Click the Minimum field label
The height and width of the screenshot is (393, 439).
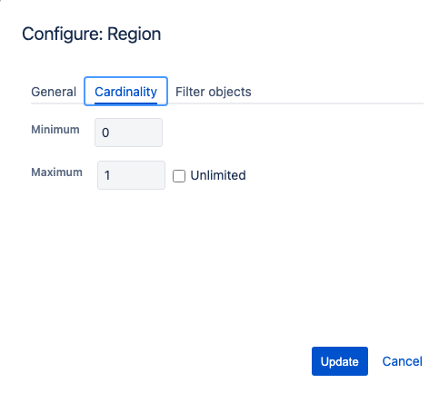coord(55,130)
